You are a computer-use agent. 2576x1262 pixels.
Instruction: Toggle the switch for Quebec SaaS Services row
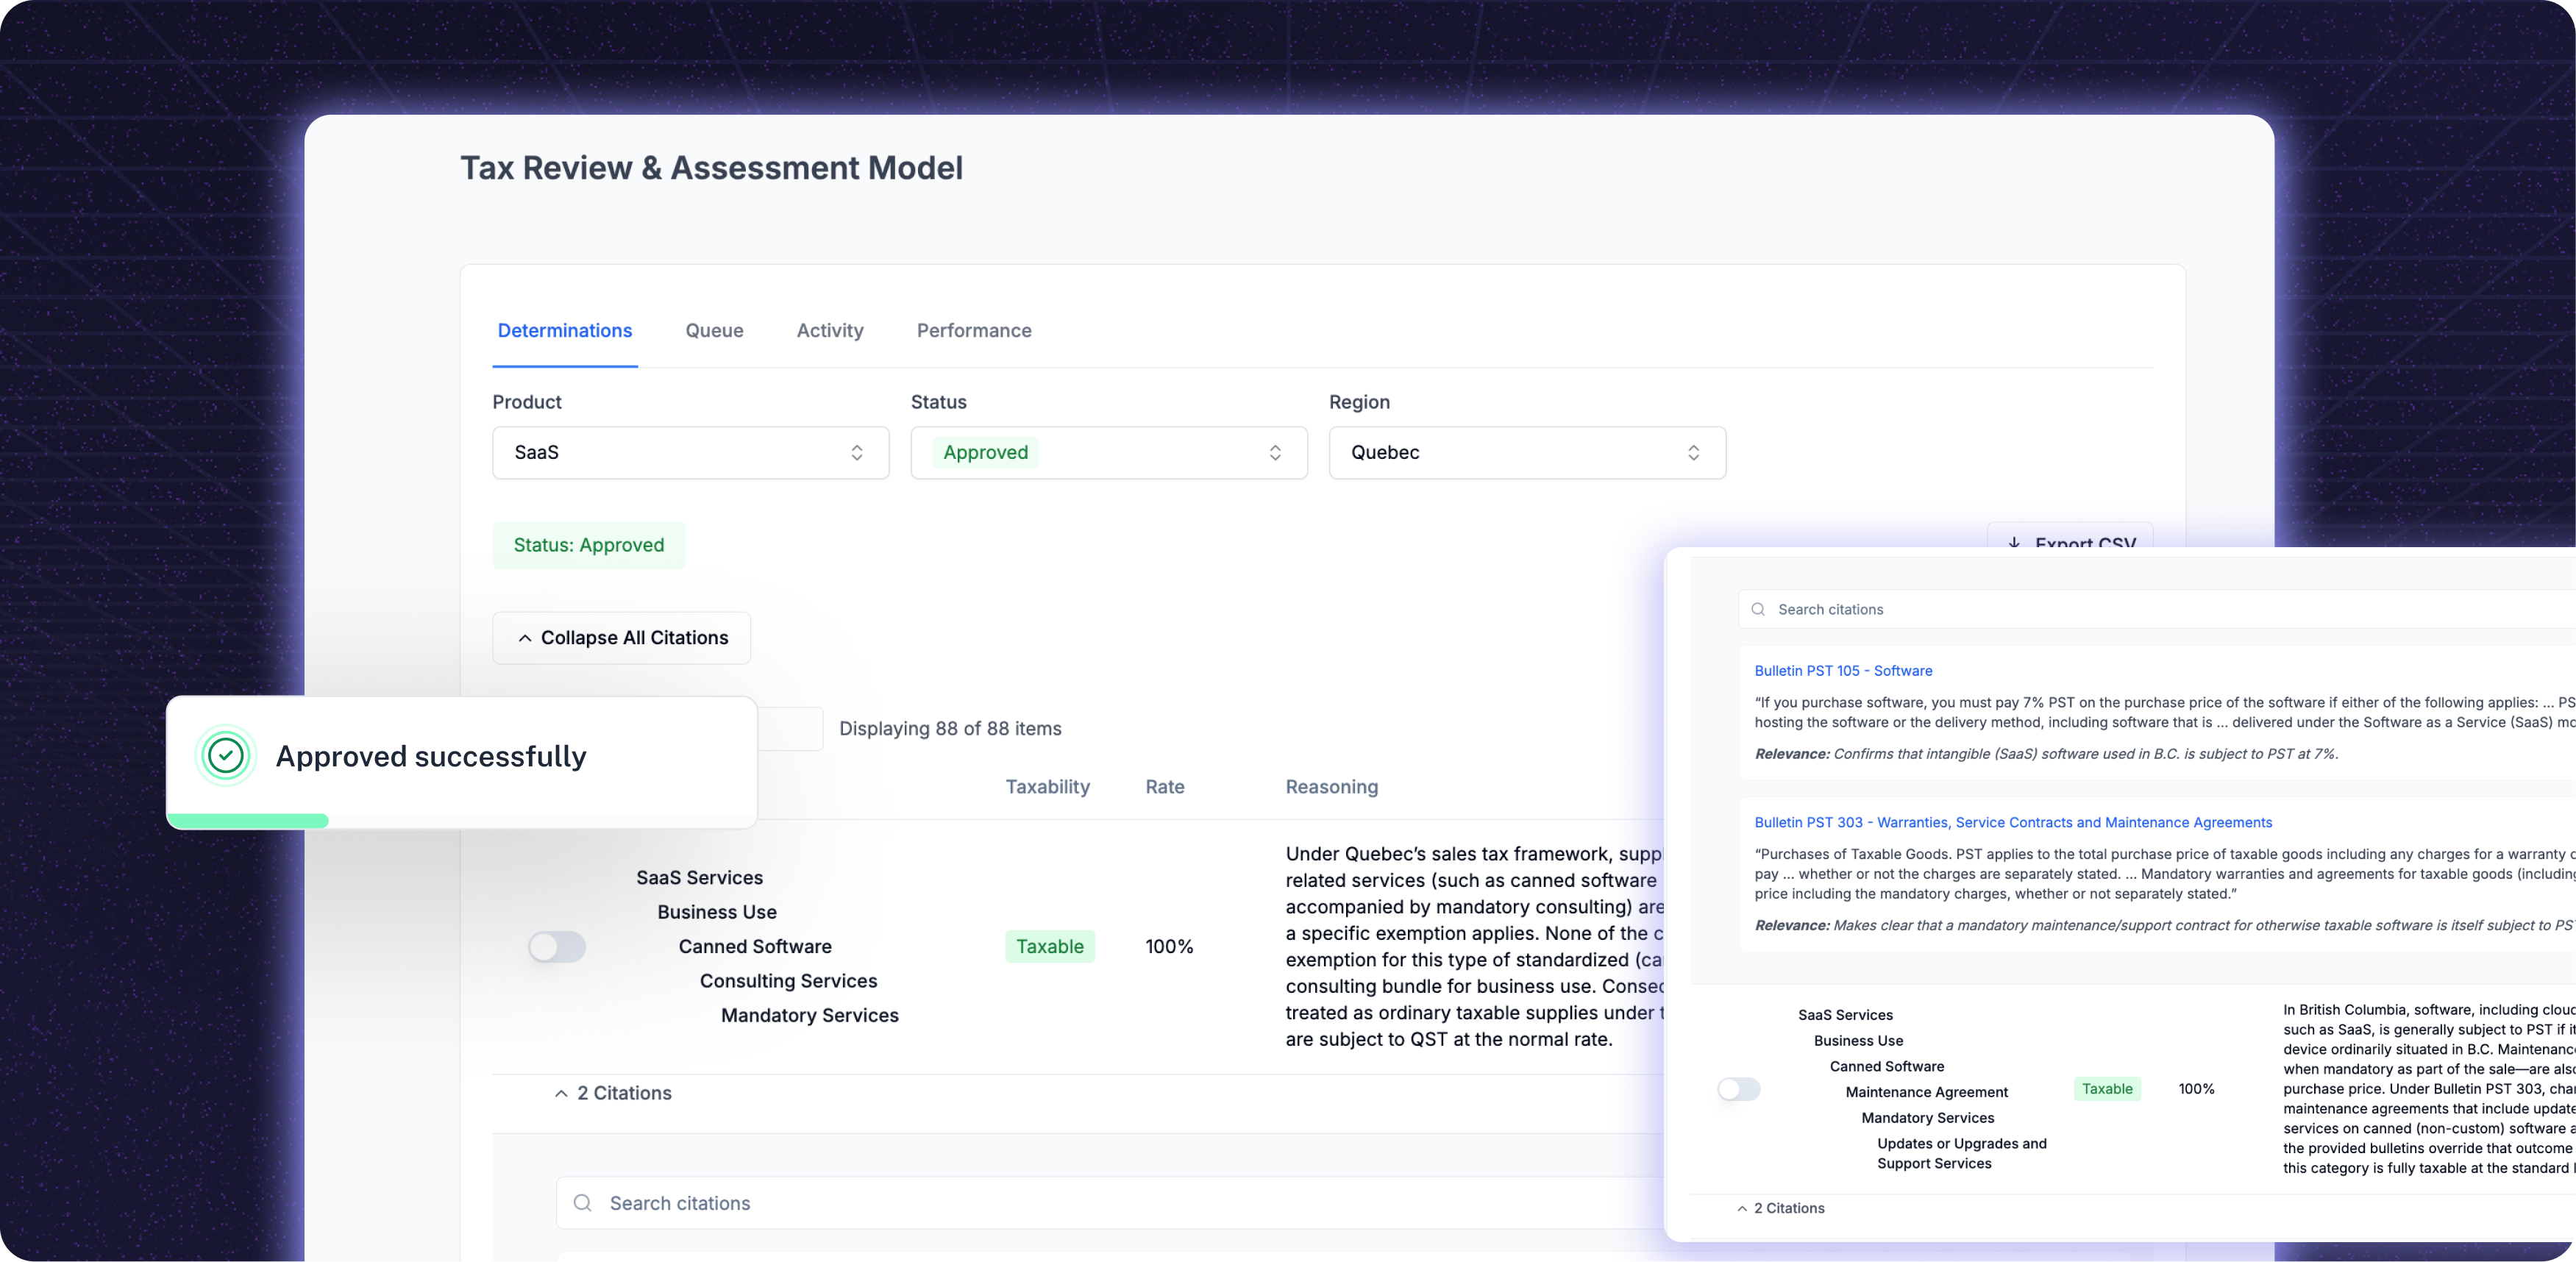(x=557, y=946)
